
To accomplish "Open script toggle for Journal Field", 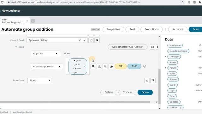I will 91,40.
